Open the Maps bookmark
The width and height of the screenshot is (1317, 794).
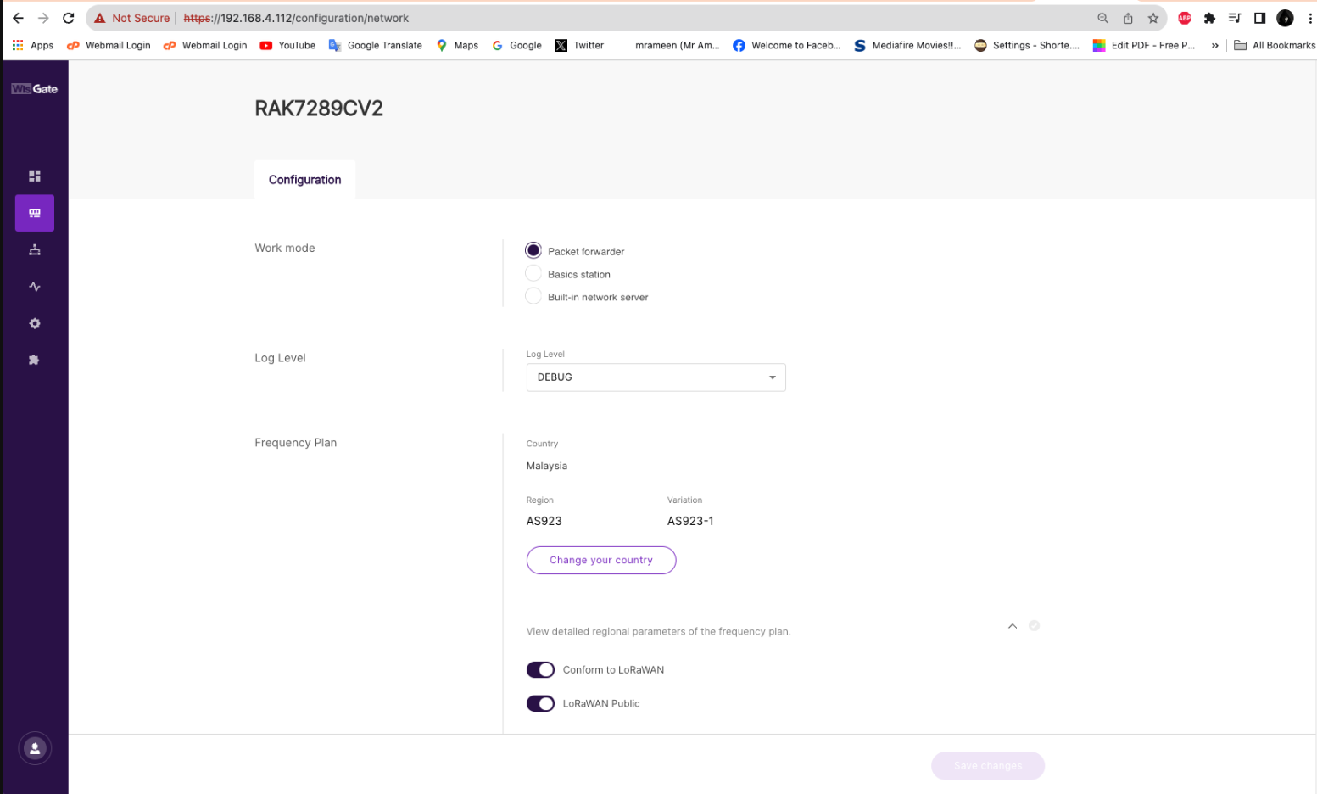(457, 45)
